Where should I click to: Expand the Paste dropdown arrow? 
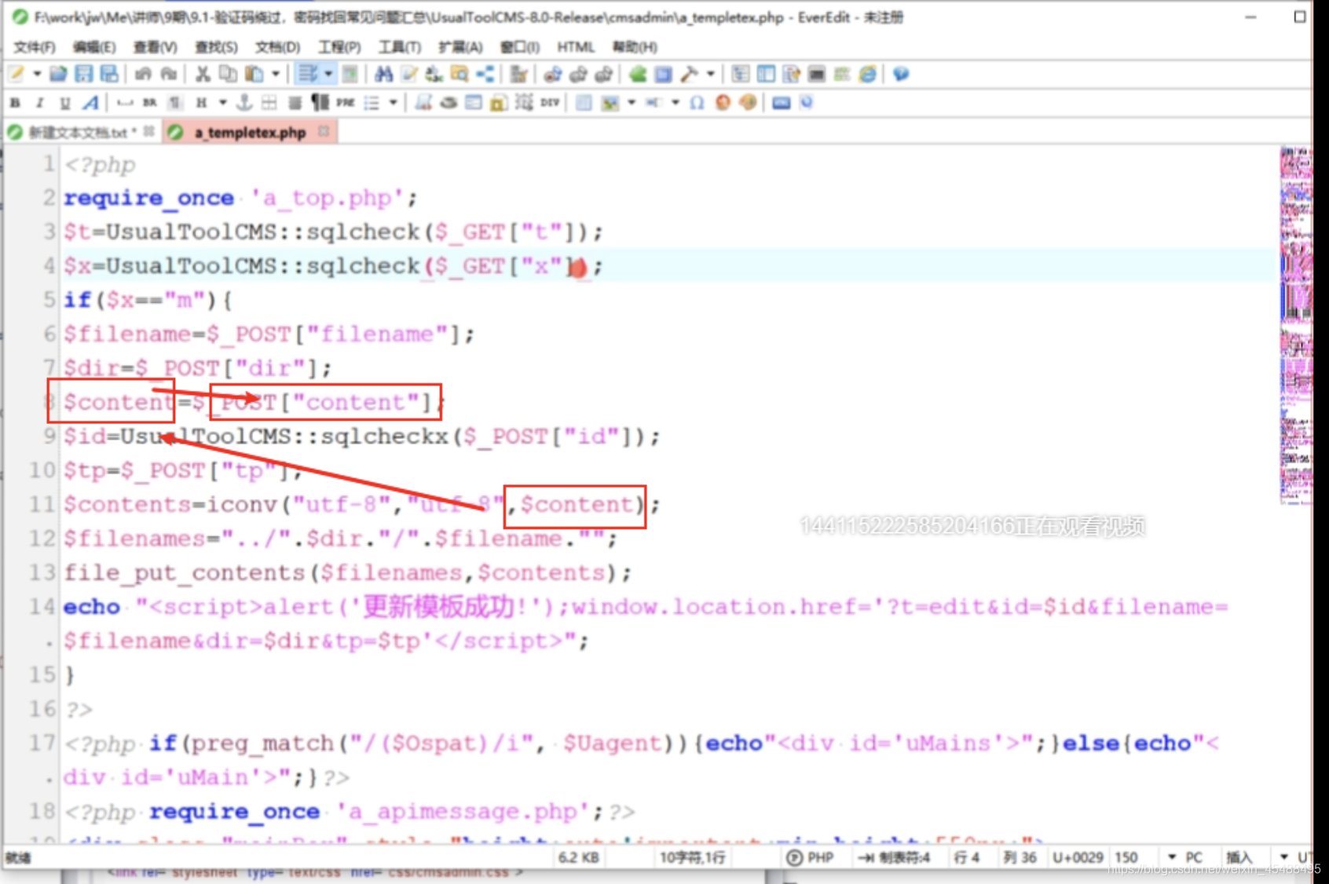[x=276, y=74]
